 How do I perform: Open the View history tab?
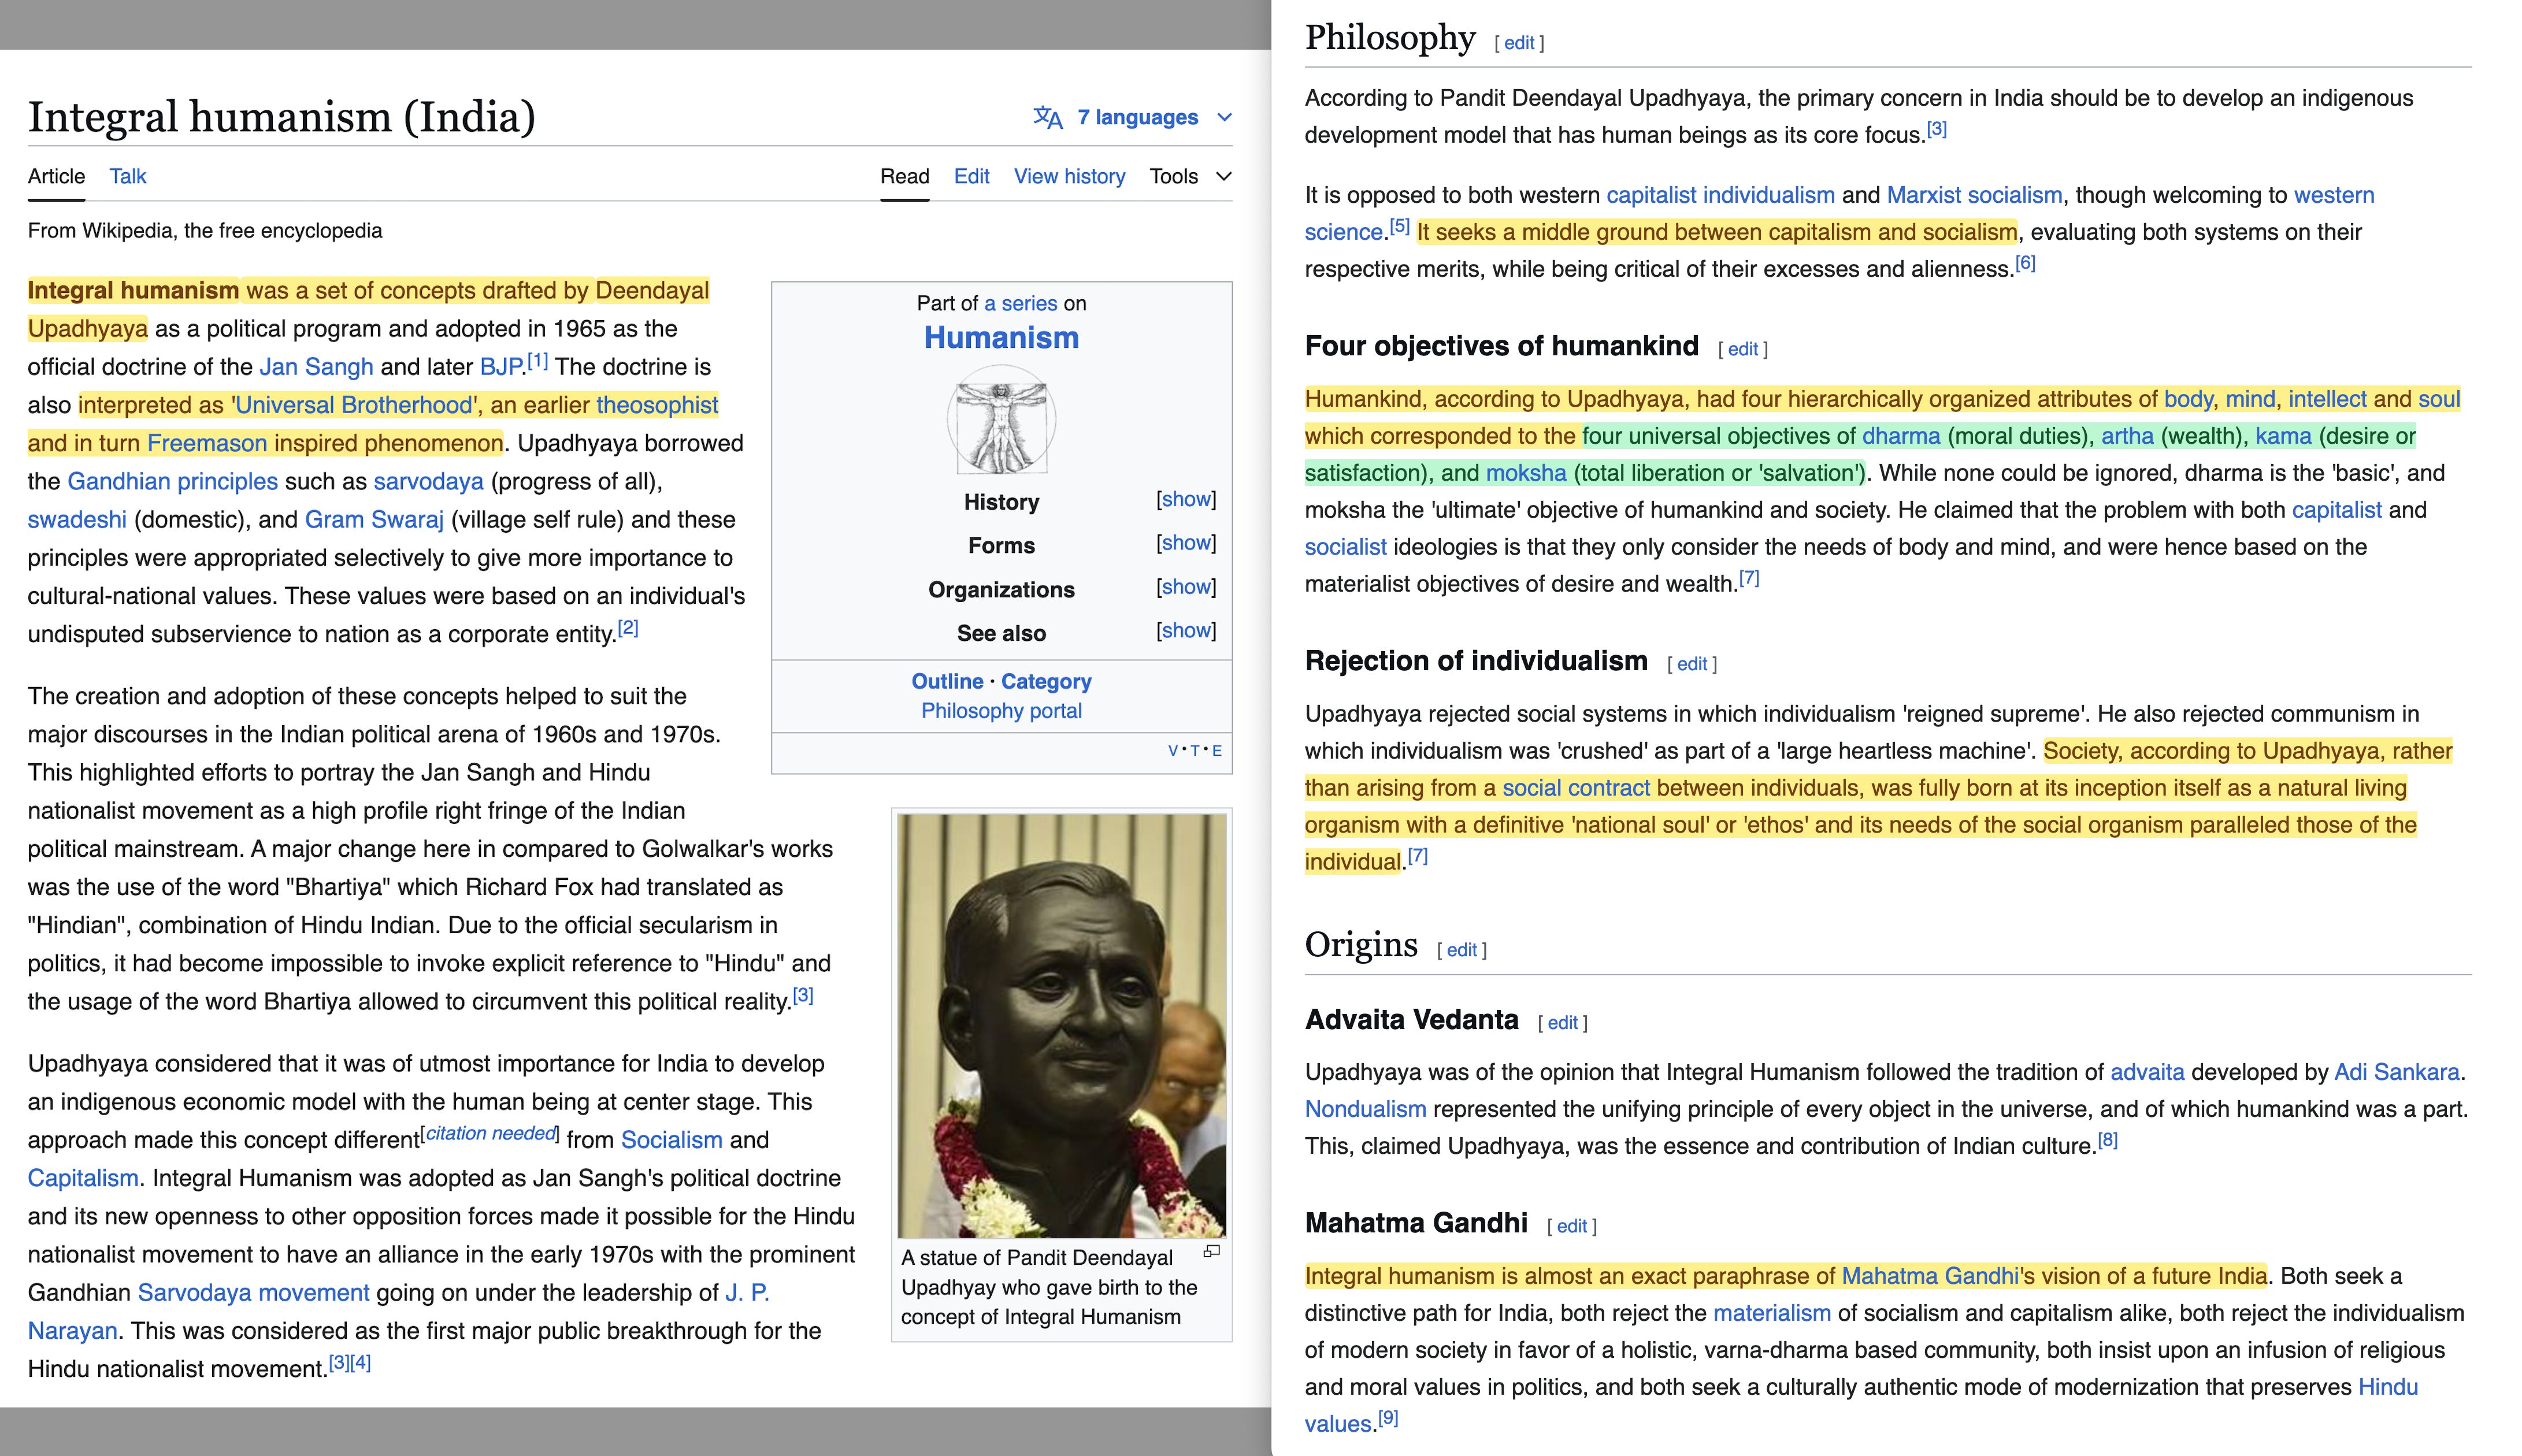click(1069, 176)
